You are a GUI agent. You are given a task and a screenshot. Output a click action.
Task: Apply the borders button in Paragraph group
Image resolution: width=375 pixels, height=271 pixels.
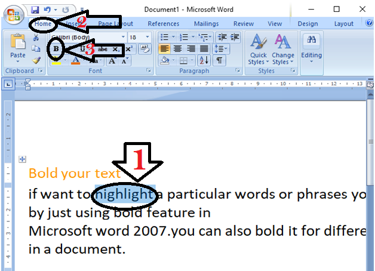pyautogui.click(x=183, y=60)
